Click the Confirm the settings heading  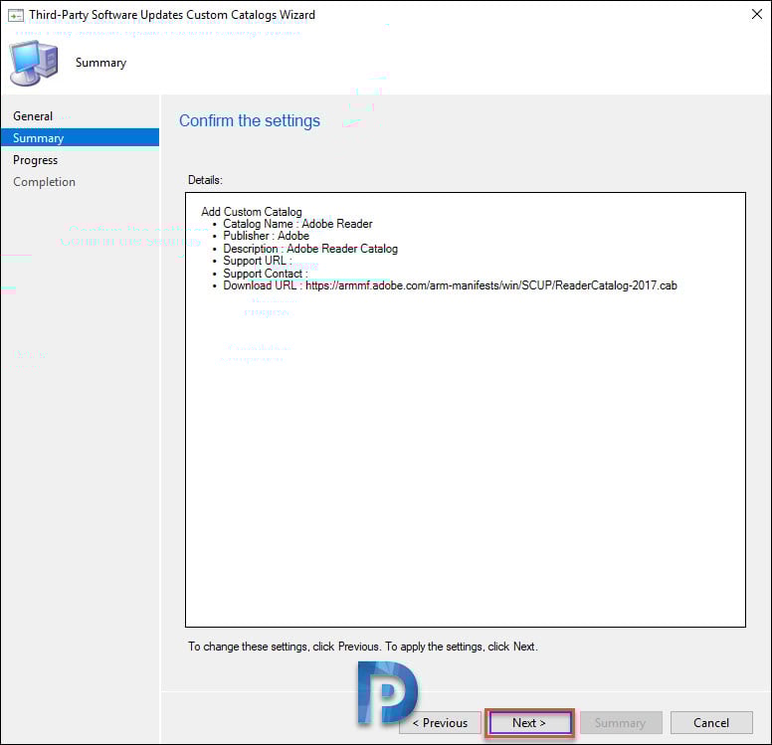(250, 120)
